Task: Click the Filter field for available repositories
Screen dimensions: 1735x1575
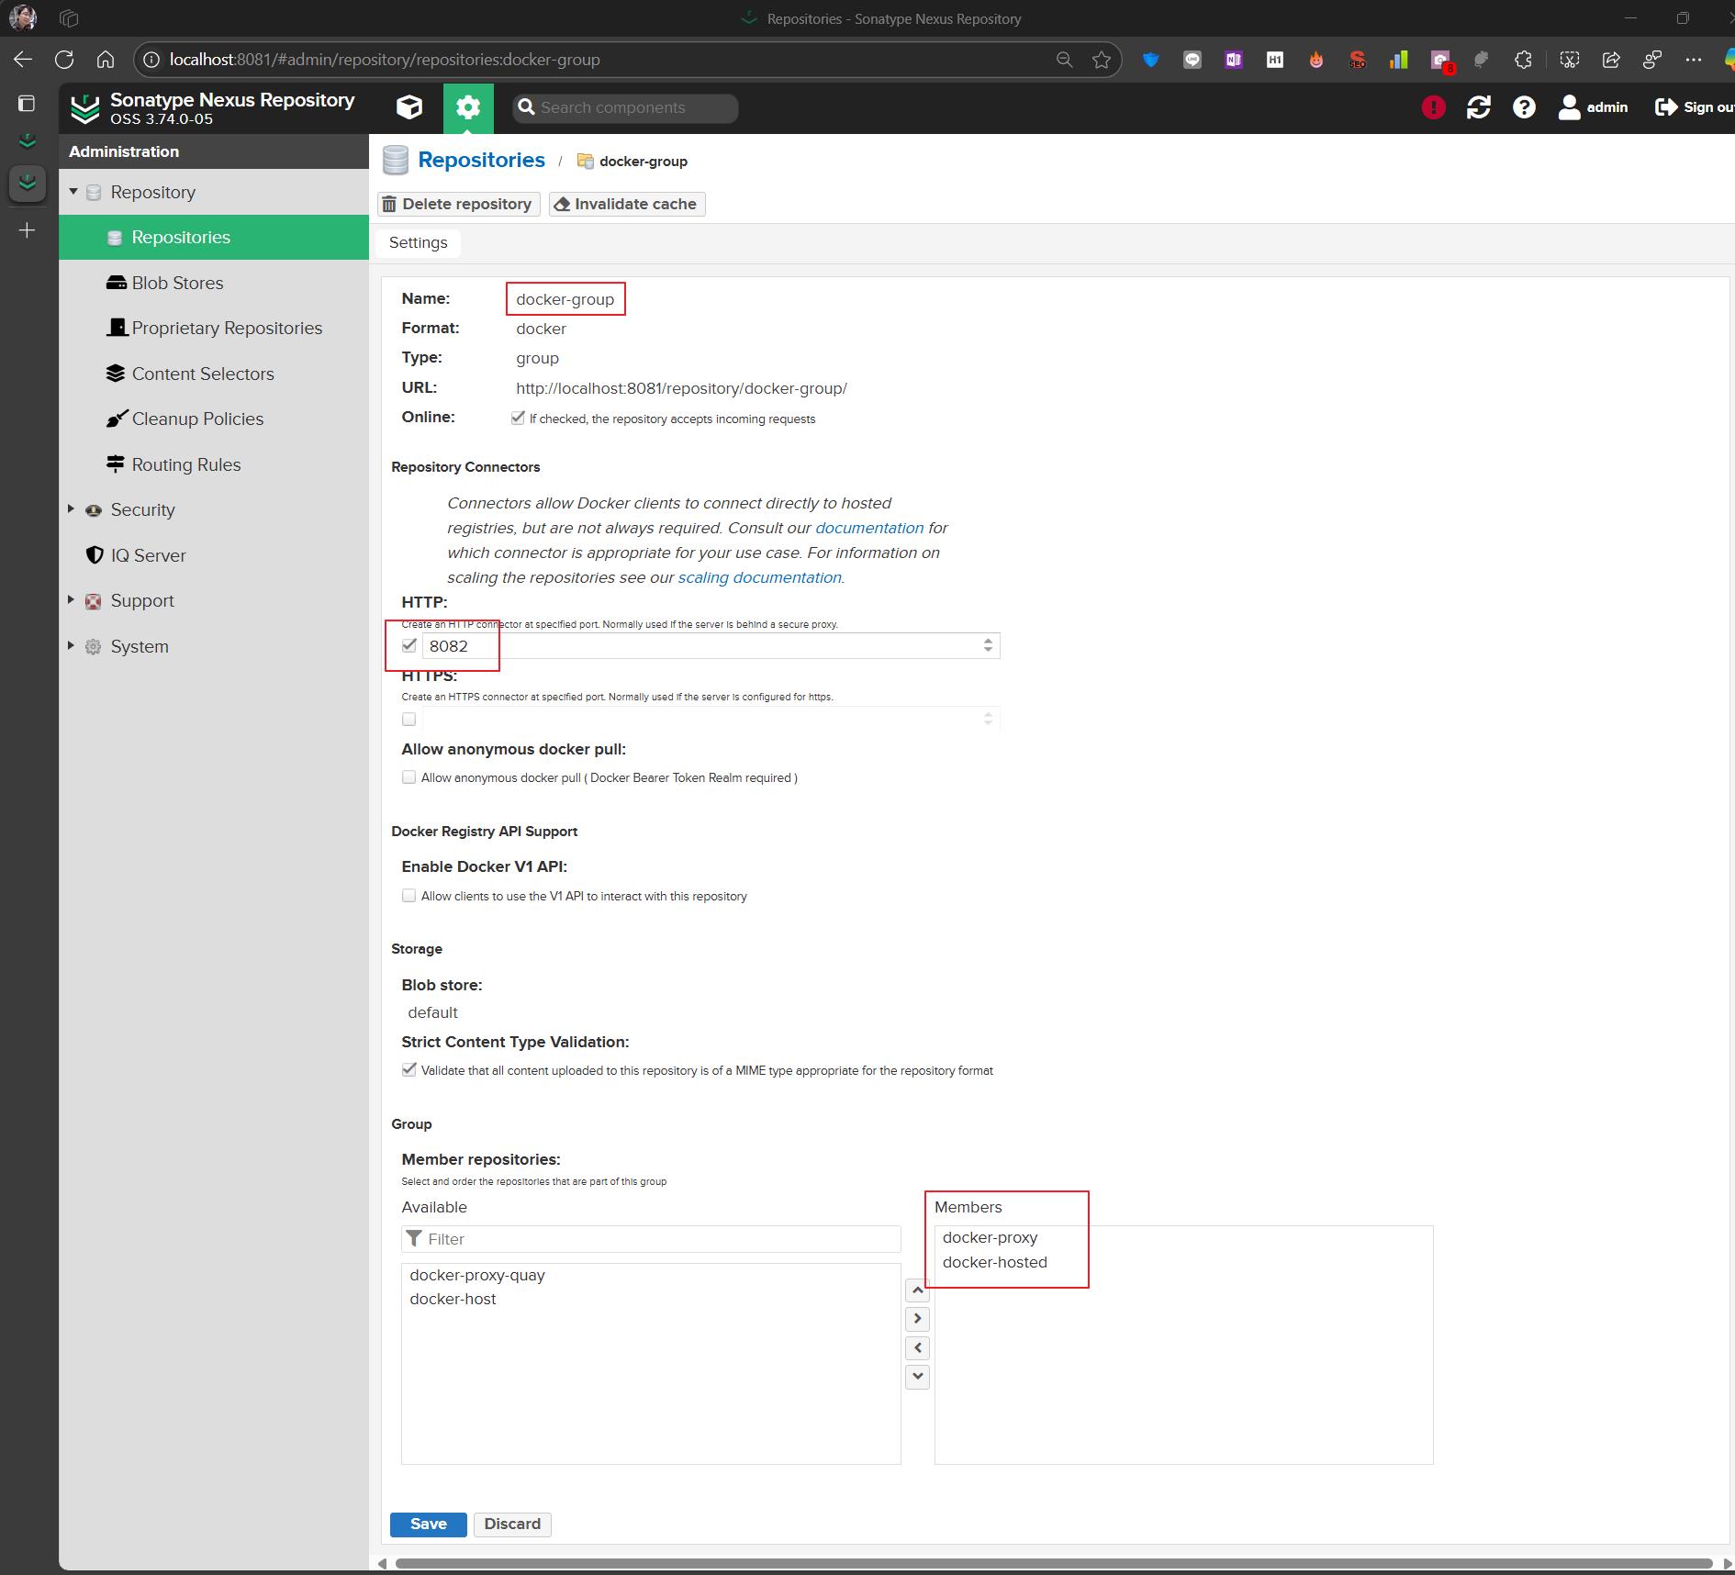Action: (x=661, y=1239)
